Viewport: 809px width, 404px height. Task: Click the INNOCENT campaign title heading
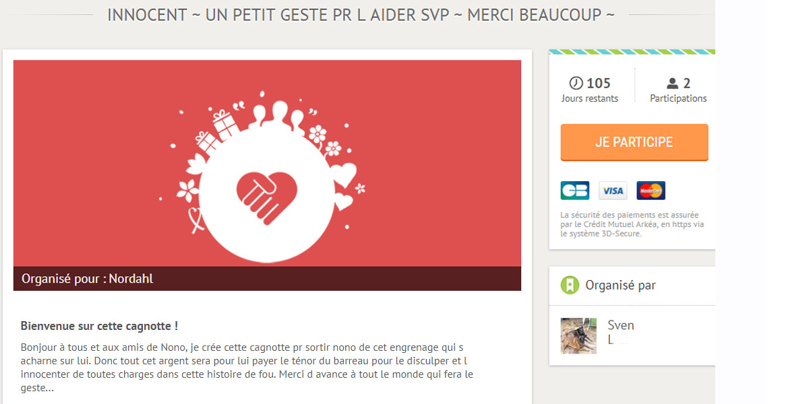361,15
